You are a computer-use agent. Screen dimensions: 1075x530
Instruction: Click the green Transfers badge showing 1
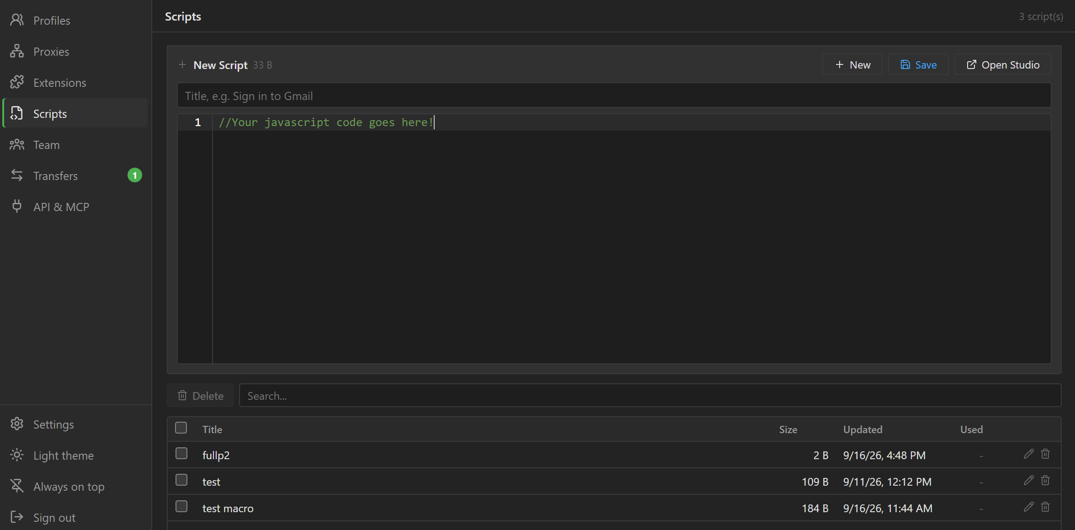click(135, 175)
